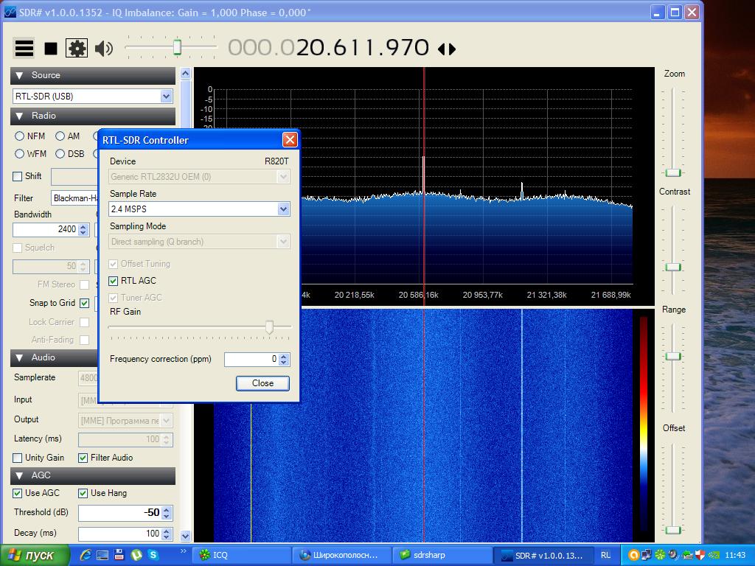Viewport: 755px width, 566px height.
Task: Click the 20 218,55k frequency label
Action: [x=354, y=295]
